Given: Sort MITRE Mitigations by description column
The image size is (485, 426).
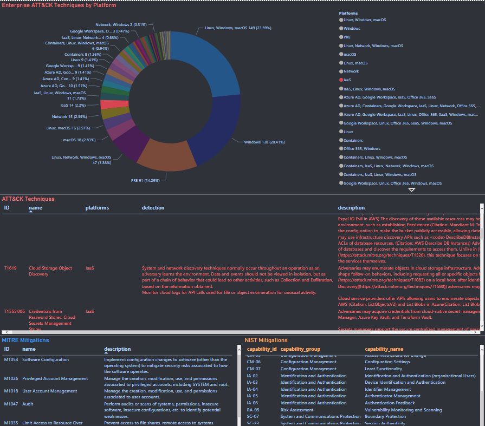Looking at the screenshot, I should 117,349.
